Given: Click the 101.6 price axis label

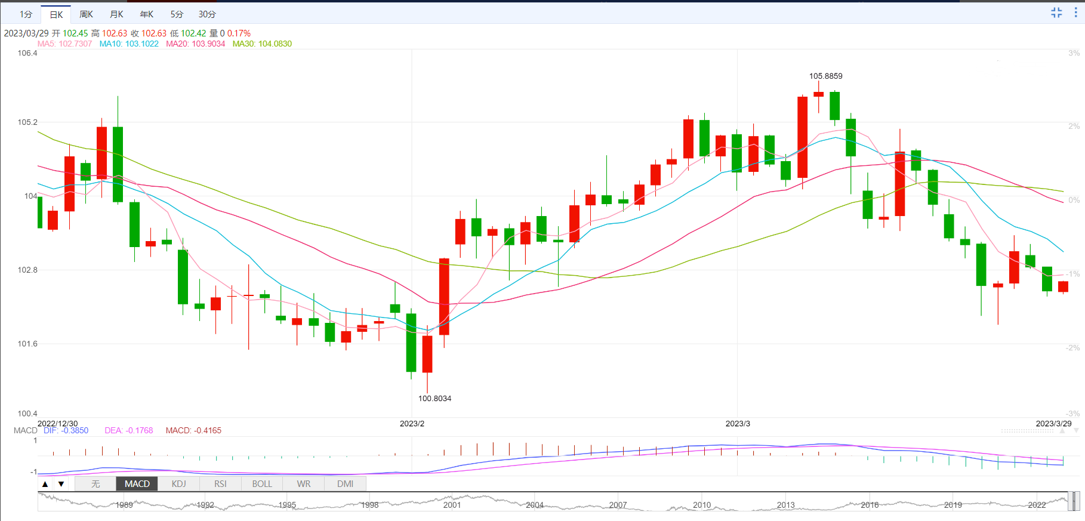Looking at the screenshot, I should (x=27, y=344).
